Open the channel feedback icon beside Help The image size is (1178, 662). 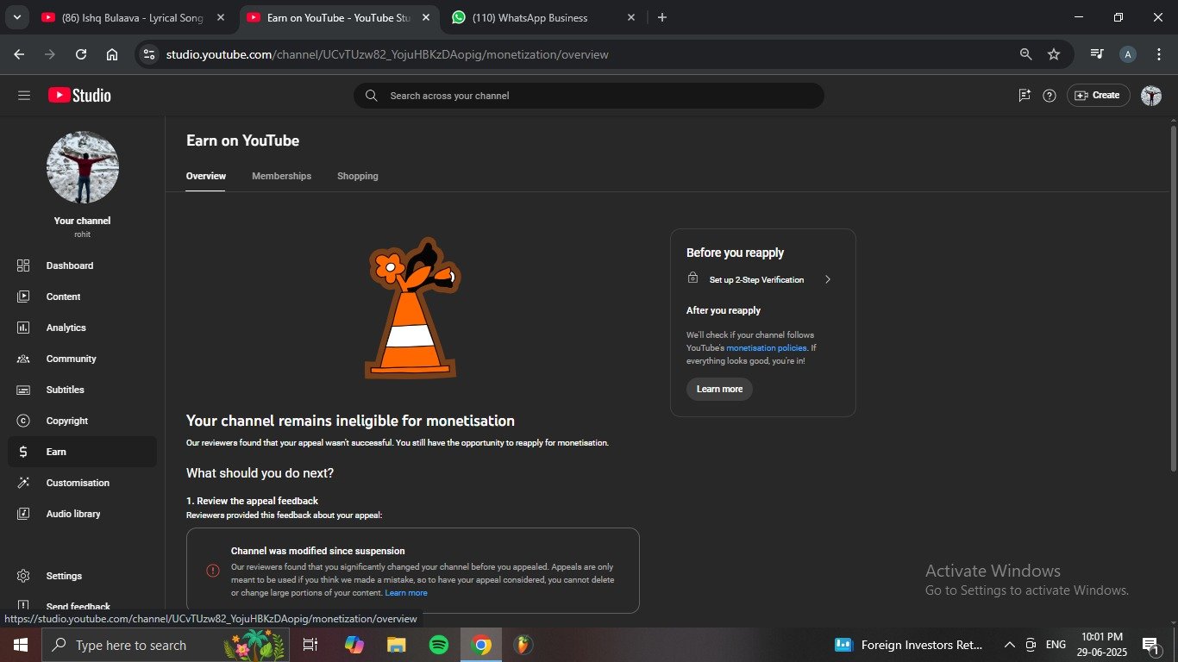click(x=1024, y=96)
